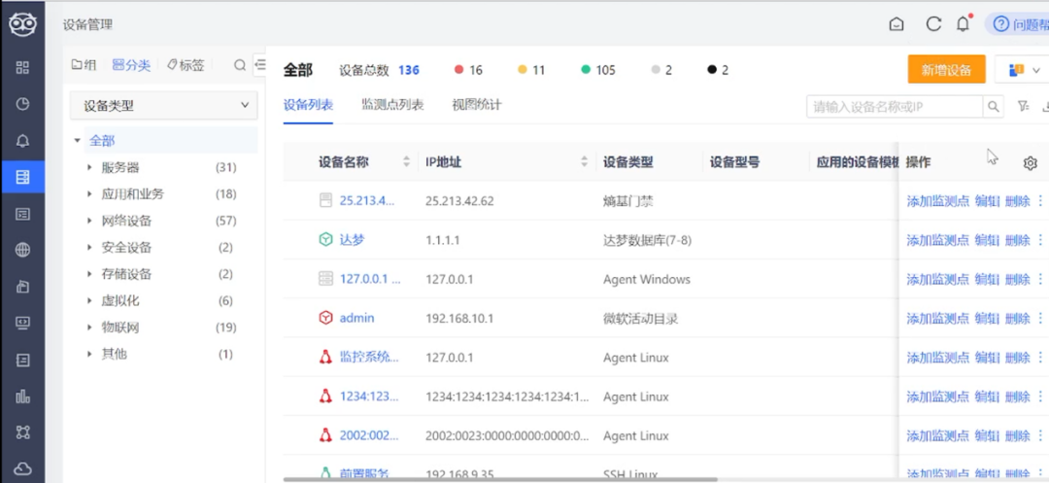The height and width of the screenshot is (483, 1049).
Task: Open the bar chart icon in sidebar
Action: click(22, 397)
